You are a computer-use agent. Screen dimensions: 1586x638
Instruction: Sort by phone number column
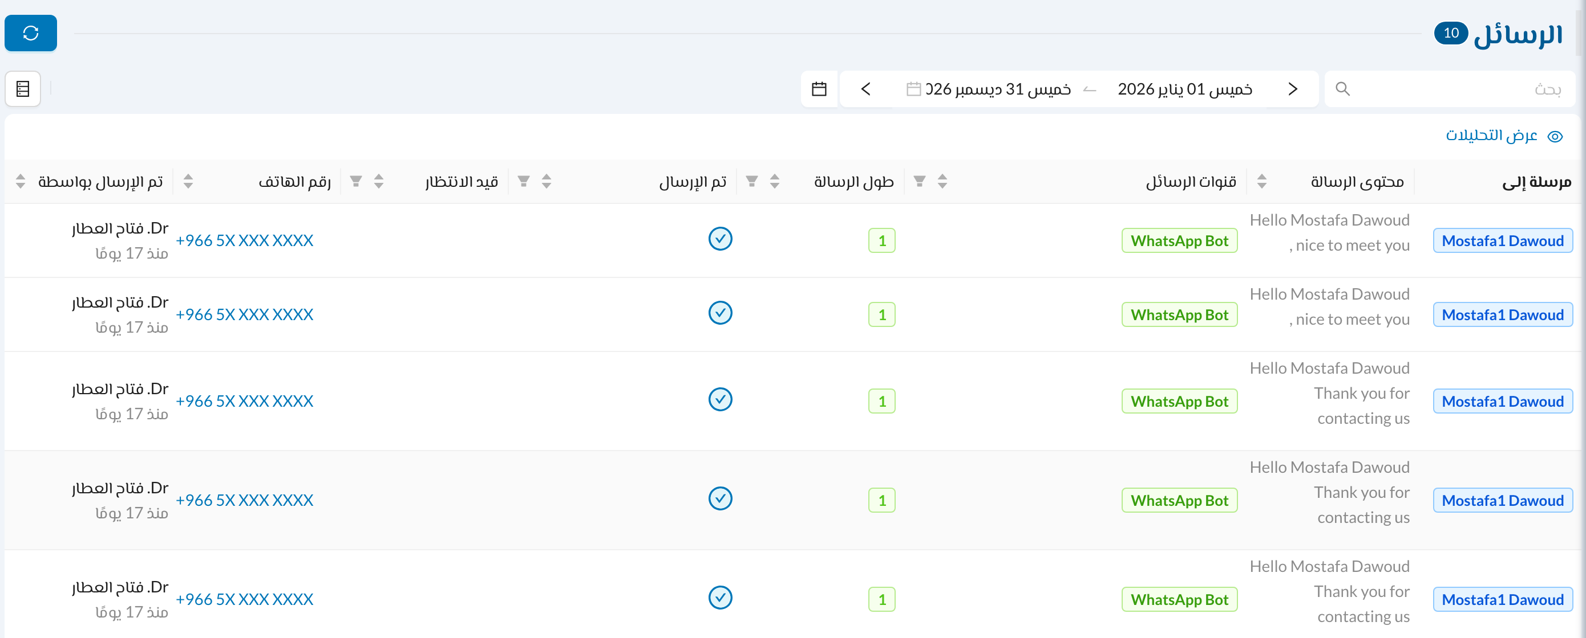click(x=188, y=181)
